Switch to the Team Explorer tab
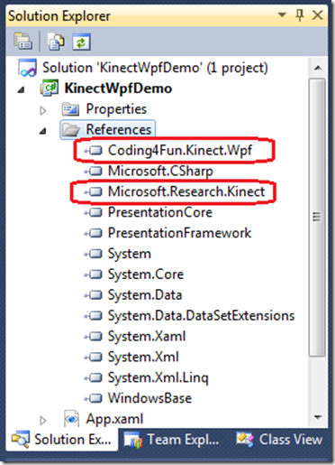The image size is (335, 465). [x=172, y=440]
